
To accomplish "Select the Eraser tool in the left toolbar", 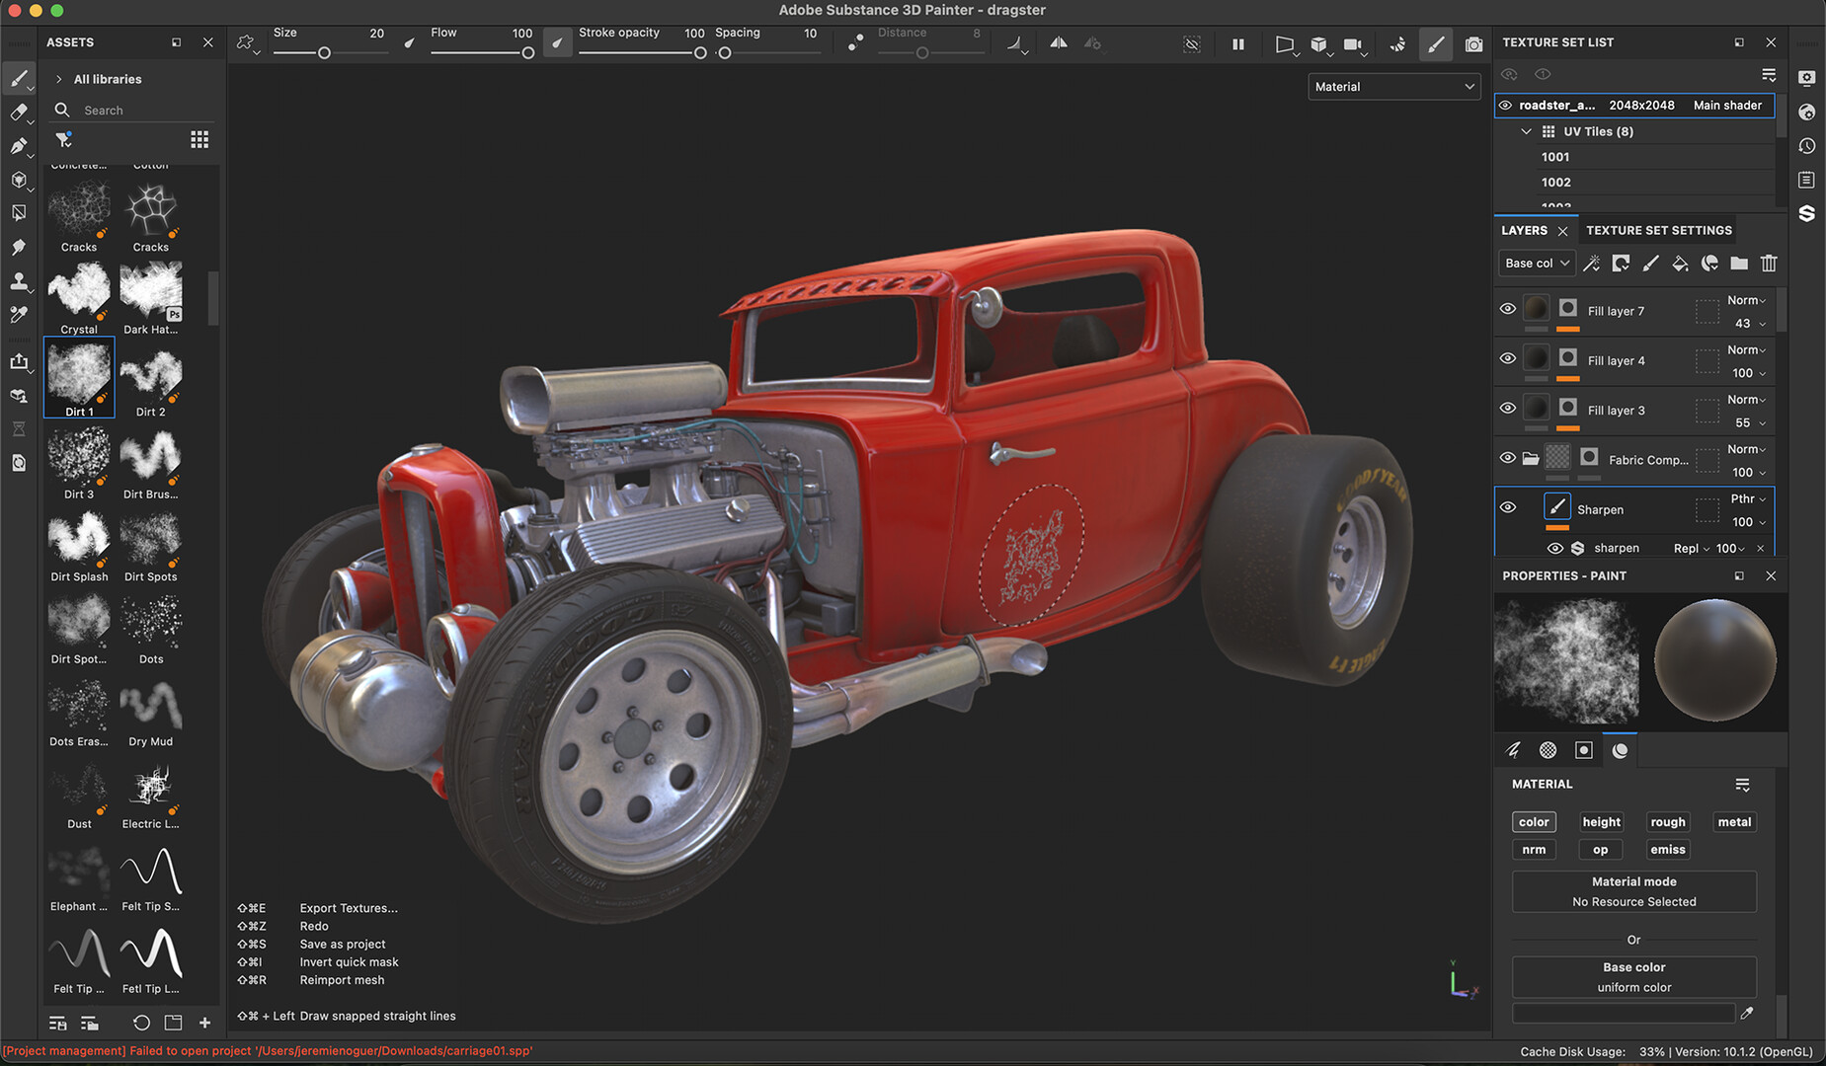I will (x=20, y=113).
